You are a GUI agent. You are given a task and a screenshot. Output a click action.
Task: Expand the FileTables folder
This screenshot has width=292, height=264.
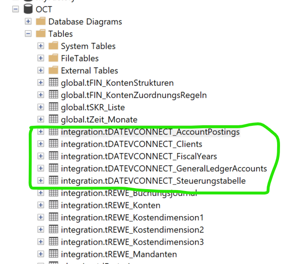pyautogui.click(x=41, y=58)
